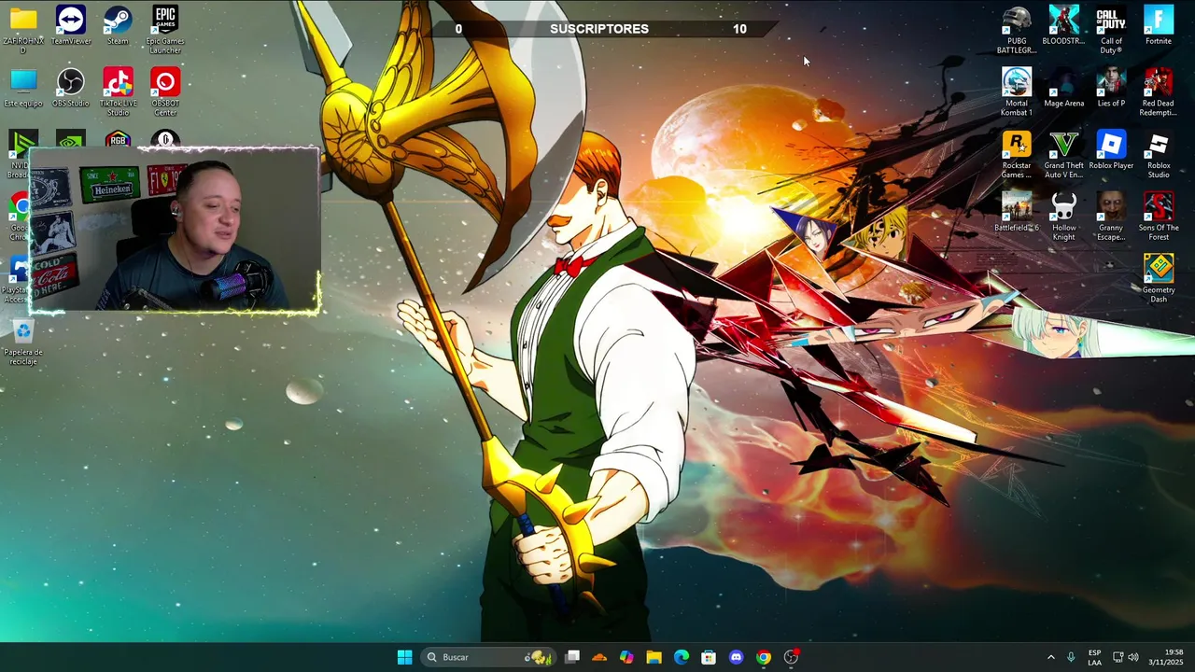Open Google Chrome from the taskbar
The image size is (1195, 672).
pyautogui.click(x=764, y=657)
